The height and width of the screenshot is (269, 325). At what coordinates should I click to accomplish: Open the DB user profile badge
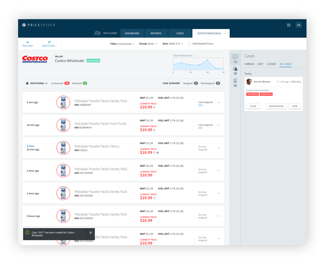pos(299,25)
